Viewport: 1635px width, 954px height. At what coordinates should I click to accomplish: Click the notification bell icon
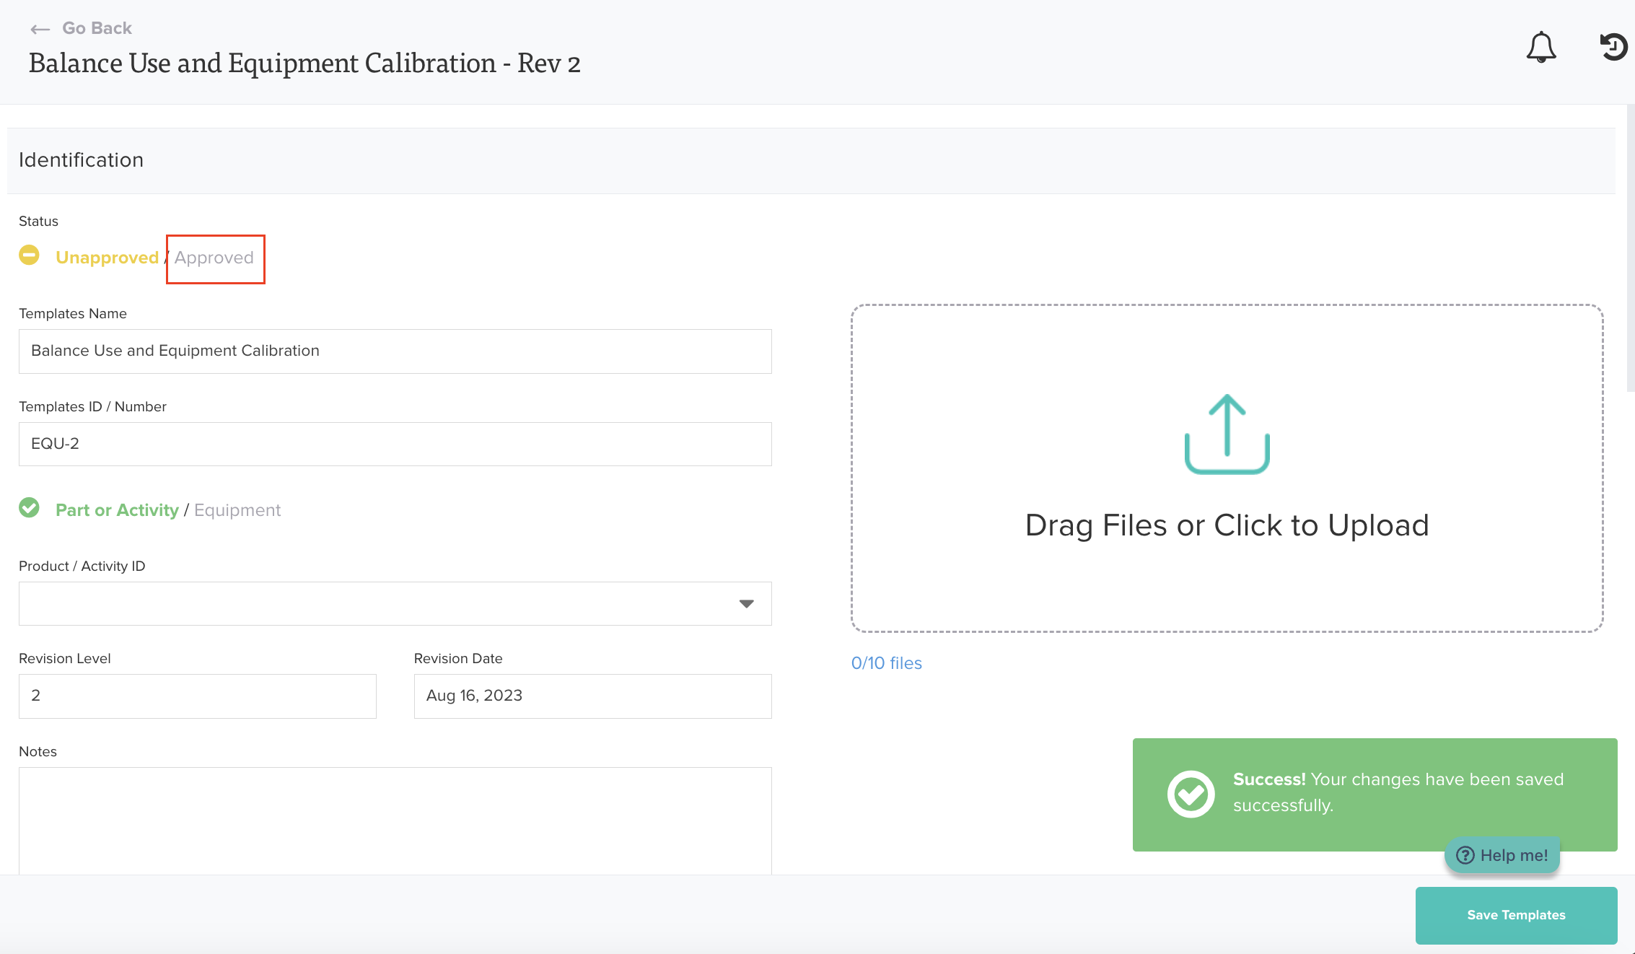click(x=1540, y=47)
